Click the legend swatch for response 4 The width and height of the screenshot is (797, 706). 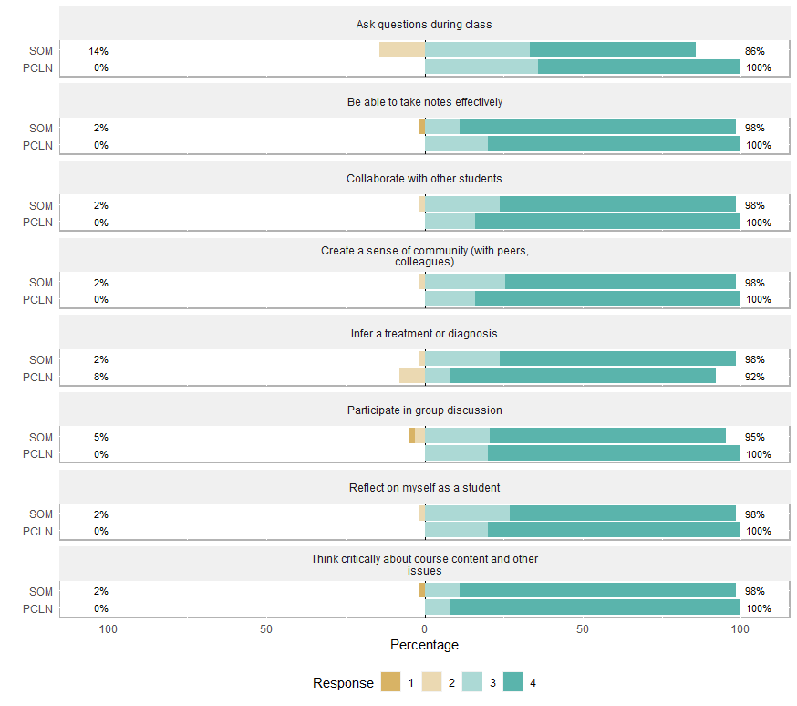pos(512,682)
